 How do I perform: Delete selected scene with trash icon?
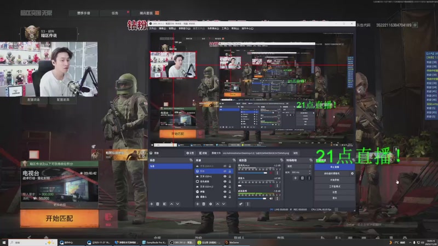coord(158,204)
